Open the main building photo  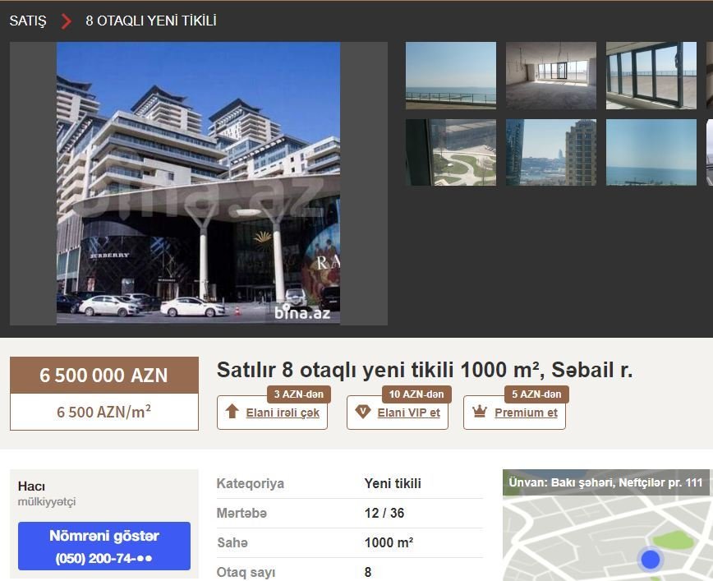coord(198,183)
